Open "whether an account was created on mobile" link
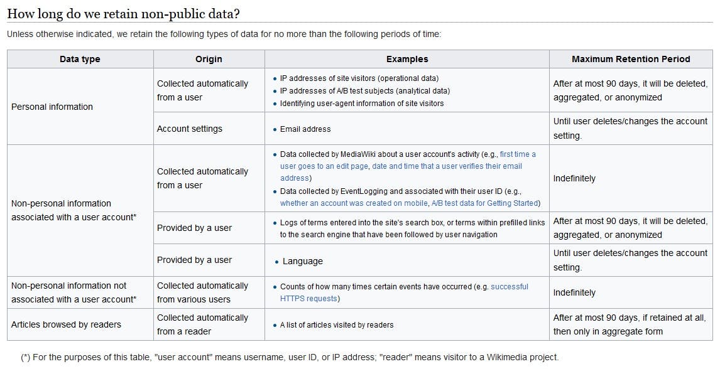This screenshot has width=720, height=369. pyautogui.click(x=354, y=203)
